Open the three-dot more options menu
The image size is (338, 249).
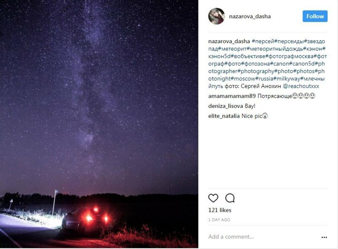(x=324, y=237)
